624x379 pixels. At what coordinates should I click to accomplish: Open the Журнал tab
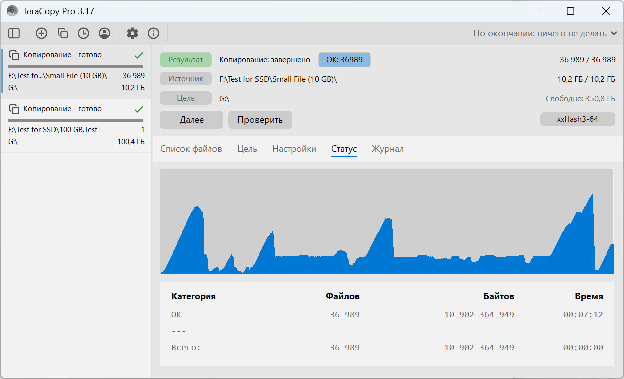pos(387,149)
